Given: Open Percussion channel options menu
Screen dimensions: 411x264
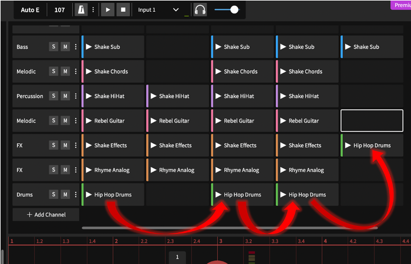Looking at the screenshot, I should pyautogui.click(x=76, y=96).
